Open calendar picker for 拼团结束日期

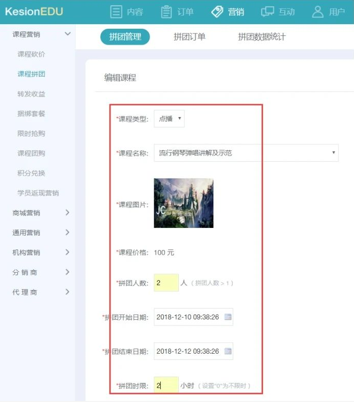click(x=228, y=351)
